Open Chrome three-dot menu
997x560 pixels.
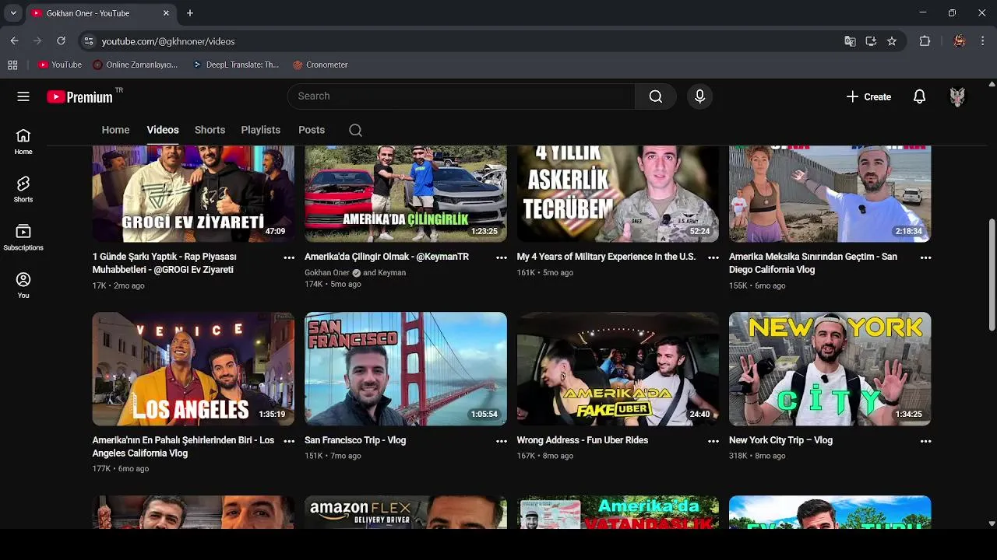[x=983, y=41]
